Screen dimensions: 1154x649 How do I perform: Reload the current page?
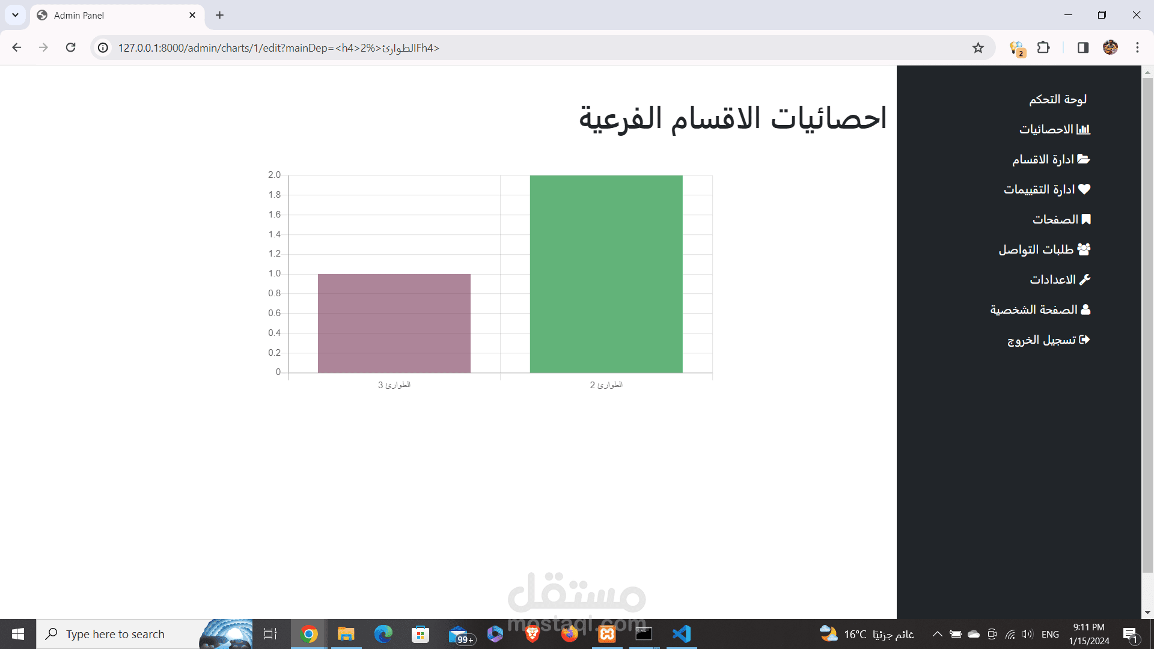[70, 48]
